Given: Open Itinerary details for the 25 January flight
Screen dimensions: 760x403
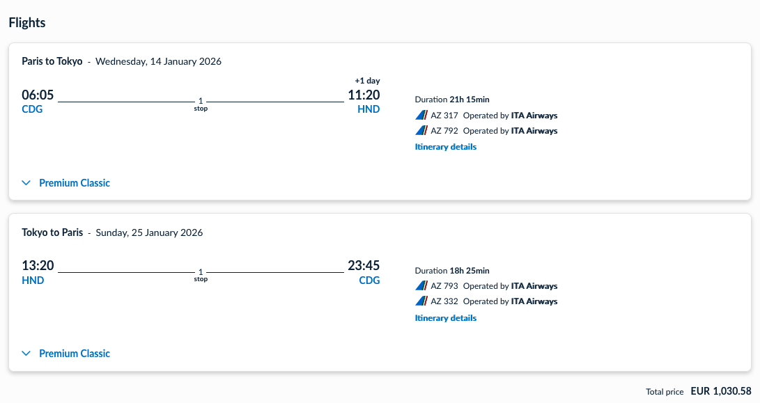Looking at the screenshot, I should point(446,318).
